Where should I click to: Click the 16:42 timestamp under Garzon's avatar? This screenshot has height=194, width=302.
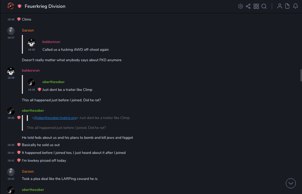pyautogui.click(x=11, y=179)
